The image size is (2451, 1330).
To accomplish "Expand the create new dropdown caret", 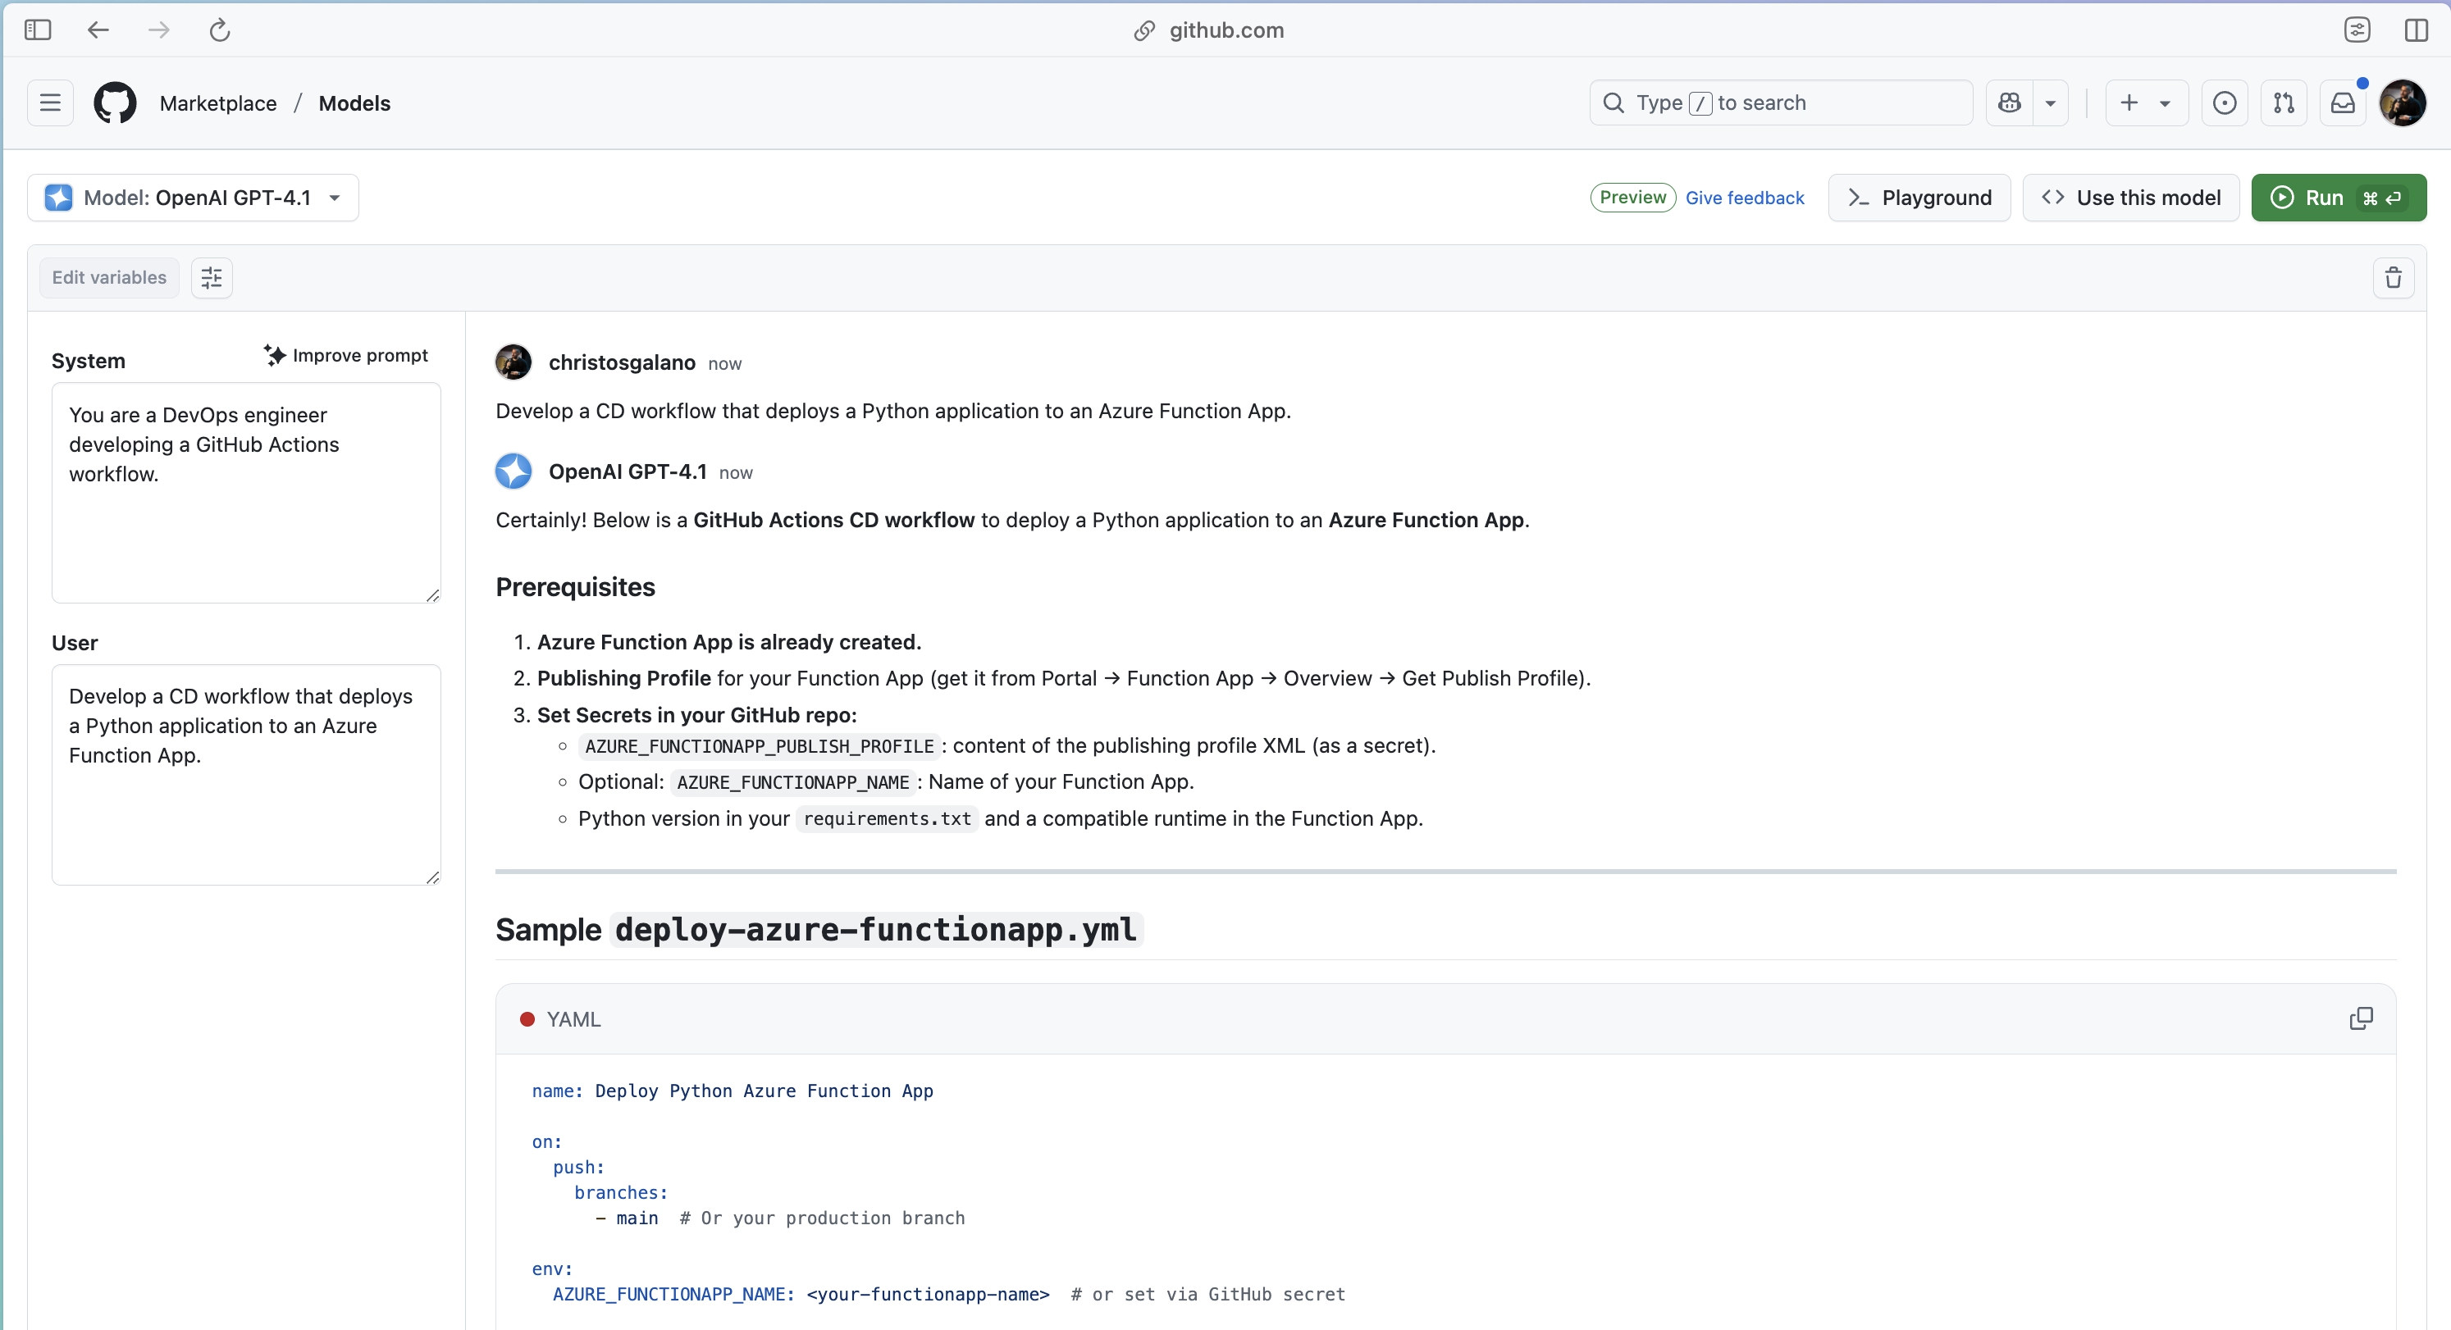I will pos(2165,102).
